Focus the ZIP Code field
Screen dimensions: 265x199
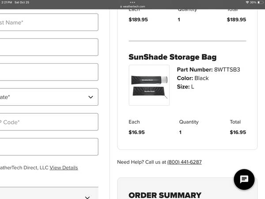49,122
